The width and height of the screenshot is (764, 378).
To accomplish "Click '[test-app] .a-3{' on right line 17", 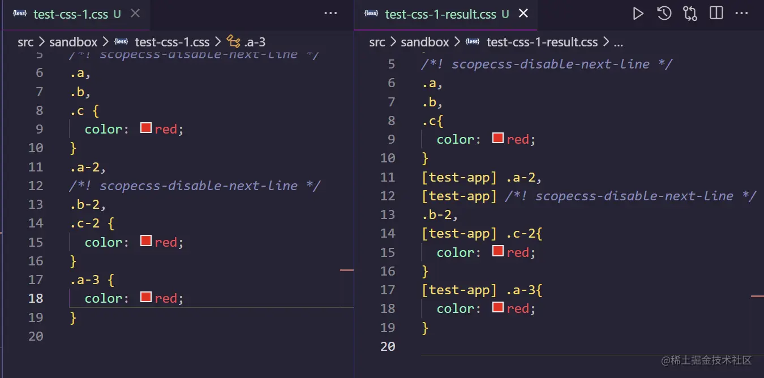I will pyautogui.click(x=482, y=290).
